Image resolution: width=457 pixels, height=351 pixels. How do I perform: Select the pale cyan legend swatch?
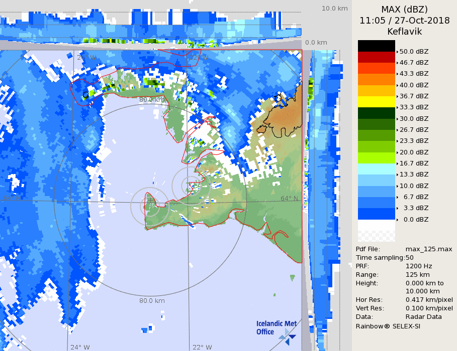[x=376, y=168]
